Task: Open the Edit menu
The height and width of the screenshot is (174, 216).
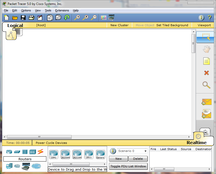Action: point(15,10)
